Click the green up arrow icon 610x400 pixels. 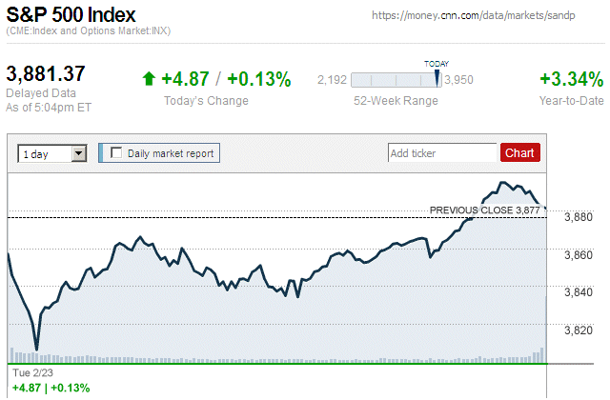[x=149, y=79]
